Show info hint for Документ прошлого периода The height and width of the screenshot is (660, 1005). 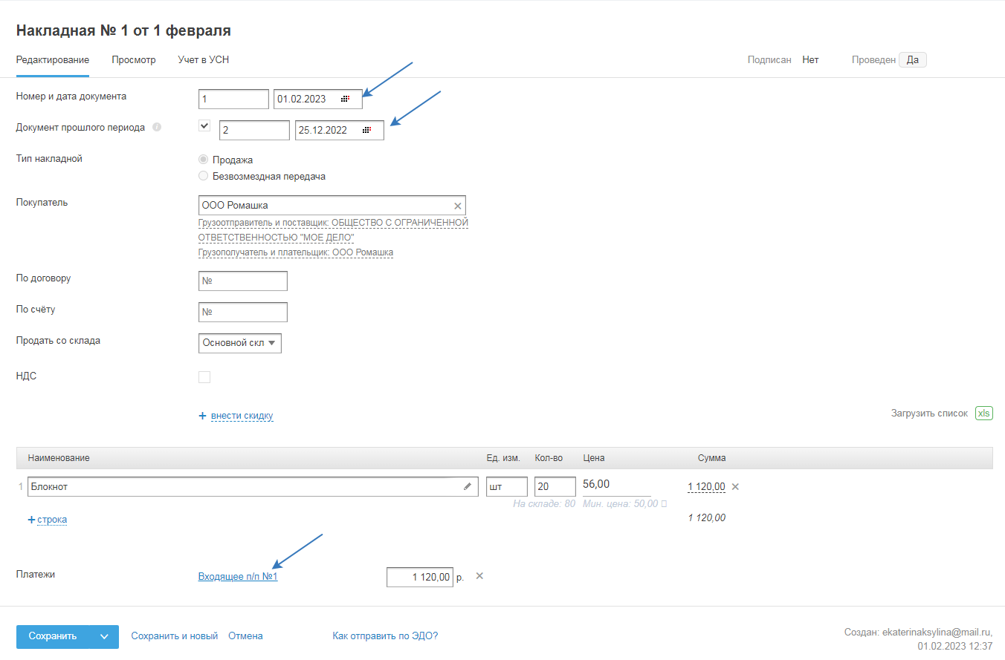157,127
